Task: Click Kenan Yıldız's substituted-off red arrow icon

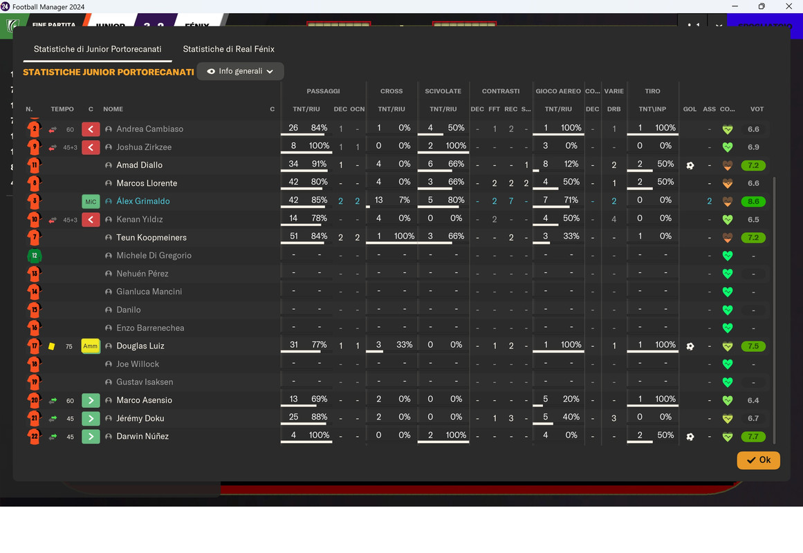Action: pyautogui.click(x=91, y=220)
